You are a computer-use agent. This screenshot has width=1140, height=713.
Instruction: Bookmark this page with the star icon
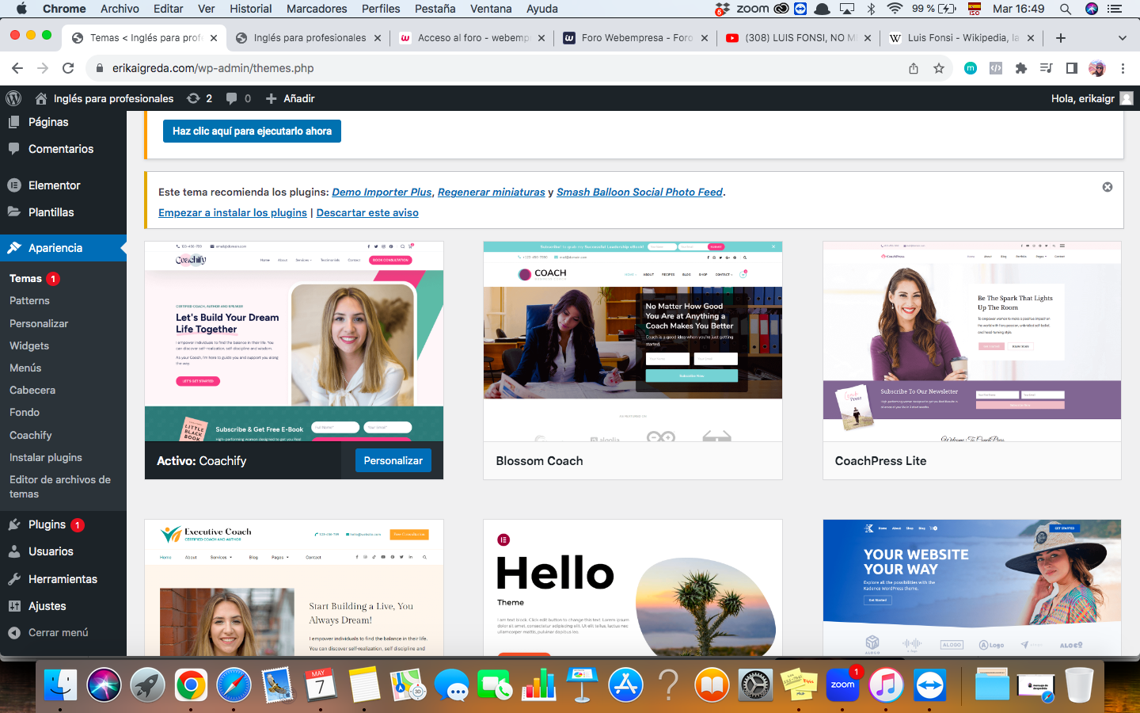[x=939, y=68]
